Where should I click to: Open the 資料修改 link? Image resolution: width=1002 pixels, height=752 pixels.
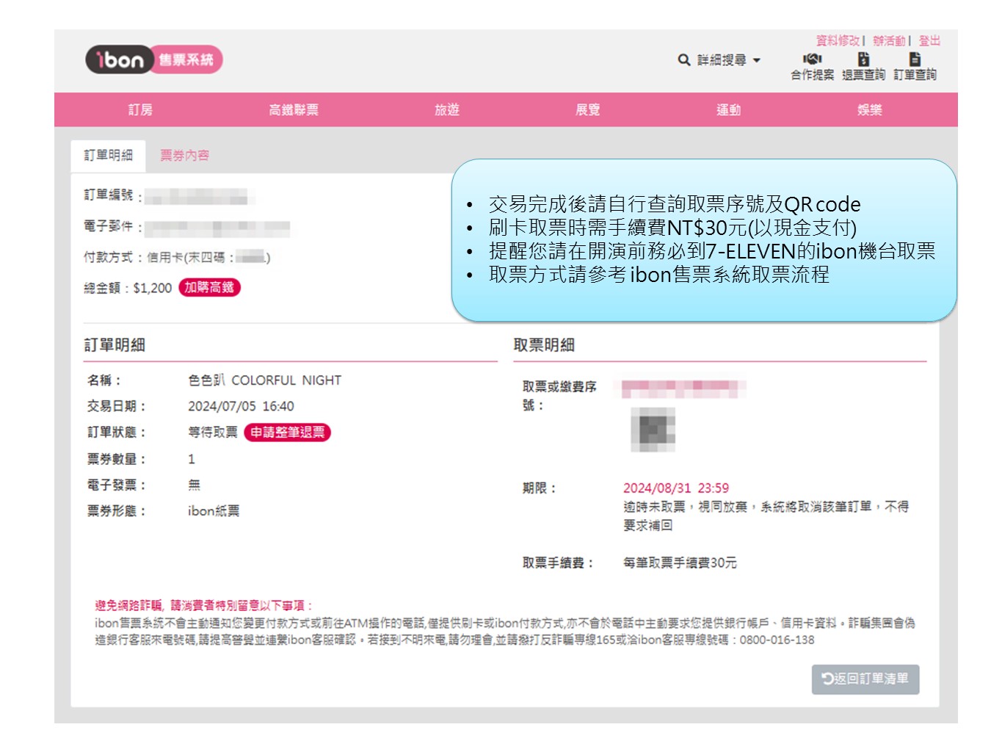[838, 40]
